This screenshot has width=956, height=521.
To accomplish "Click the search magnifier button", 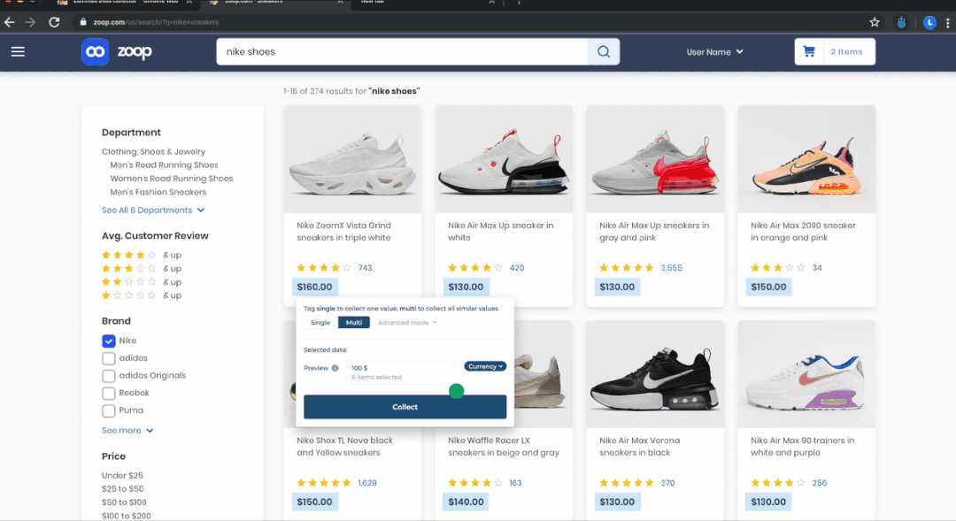I will coord(604,52).
